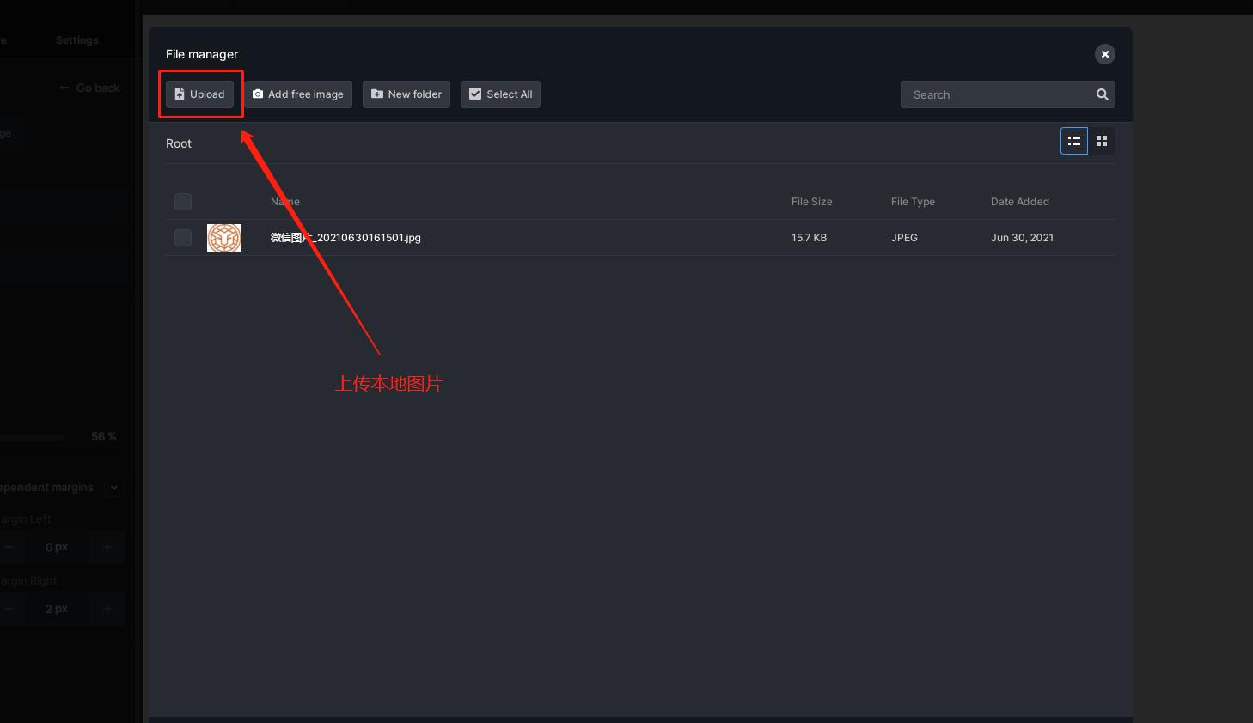Increase the Margin Left value
This screenshot has height=723, width=1253.
click(x=107, y=547)
